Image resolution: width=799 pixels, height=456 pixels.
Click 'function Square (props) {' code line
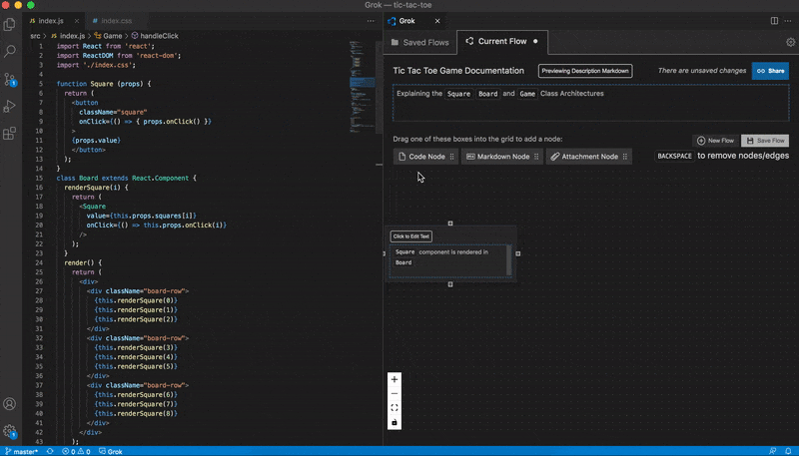coord(104,84)
